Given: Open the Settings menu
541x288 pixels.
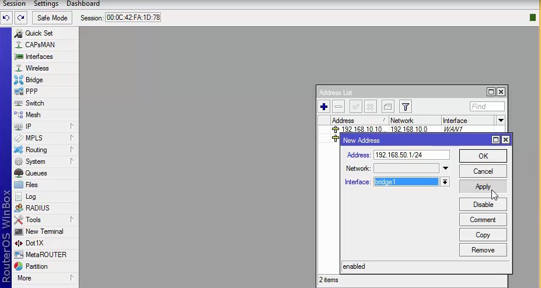Looking at the screenshot, I should (x=46, y=3).
